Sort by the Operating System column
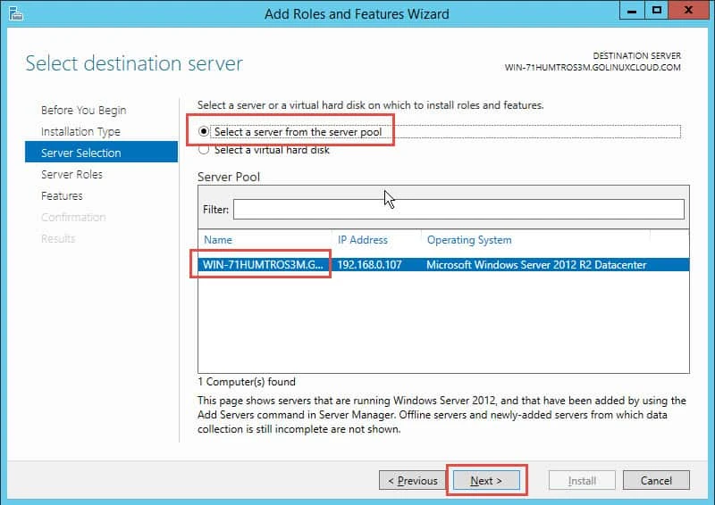The image size is (715, 505). pyautogui.click(x=469, y=240)
